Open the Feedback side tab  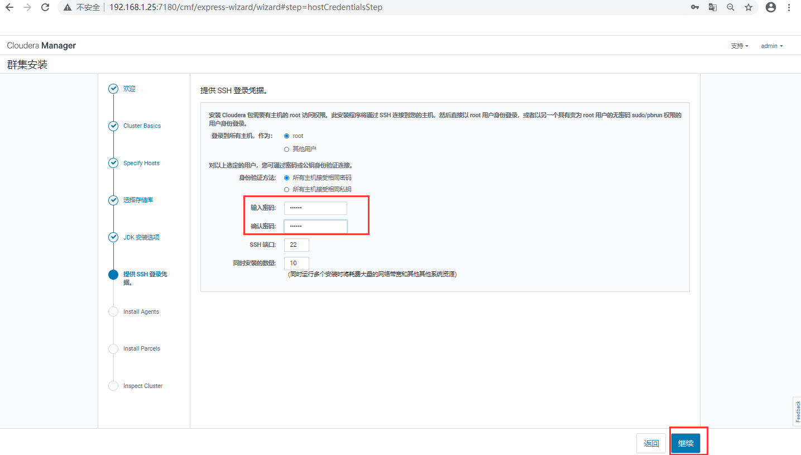[x=797, y=411]
